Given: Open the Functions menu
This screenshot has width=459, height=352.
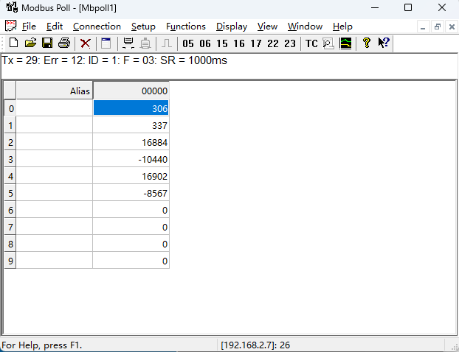Looking at the screenshot, I should pyautogui.click(x=185, y=27).
